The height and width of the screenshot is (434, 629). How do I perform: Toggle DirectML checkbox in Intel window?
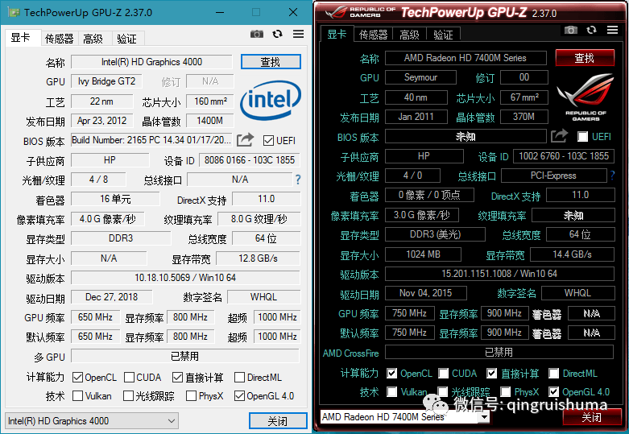pyautogui.click(x=239, y=378)
